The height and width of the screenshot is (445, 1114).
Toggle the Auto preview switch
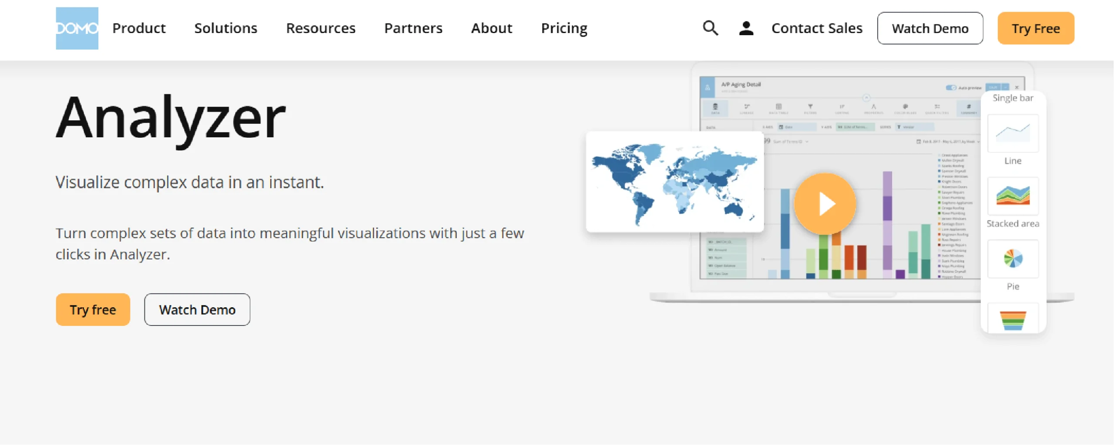(x=951, y=87)
